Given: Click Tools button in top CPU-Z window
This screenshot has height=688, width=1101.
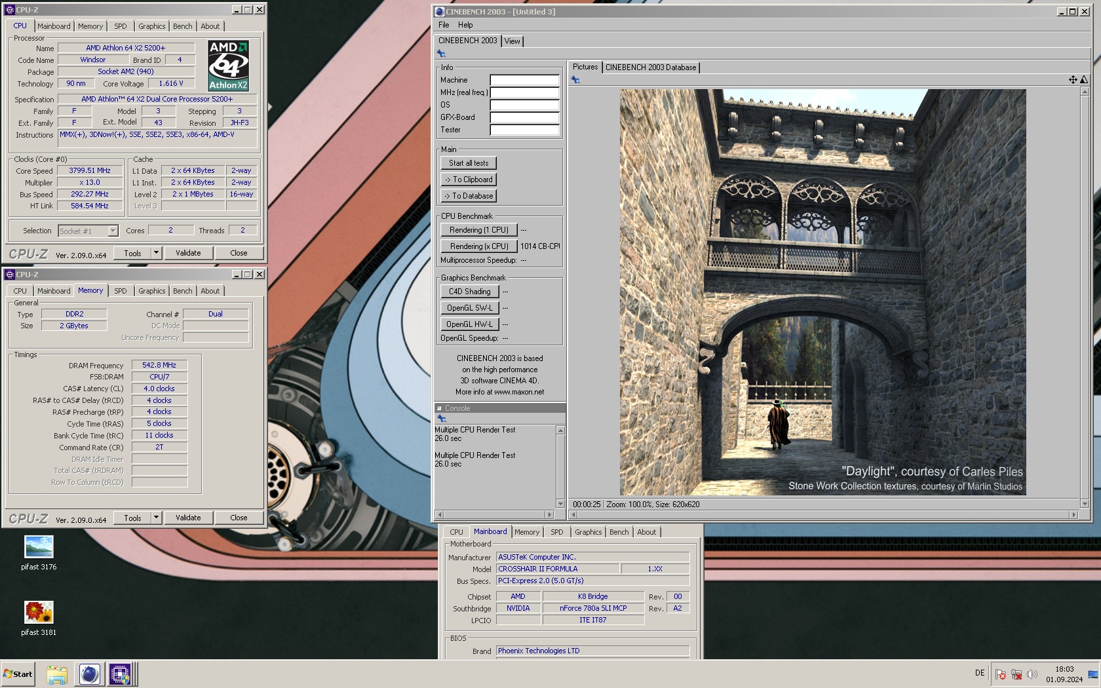Looking at the screenshot, I should point(132,253).
